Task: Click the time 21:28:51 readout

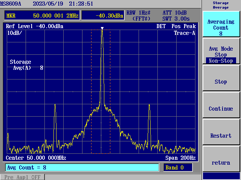Action: tap(81, 3)
